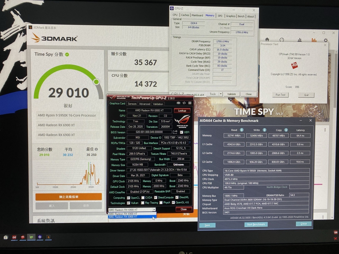Click BIOS export share icon in GPU-Z

(x=175, y=132)
